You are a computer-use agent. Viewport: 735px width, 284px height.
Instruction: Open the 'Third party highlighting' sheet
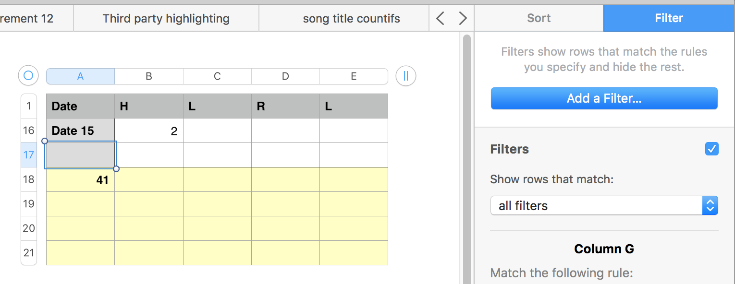(166, 19)
